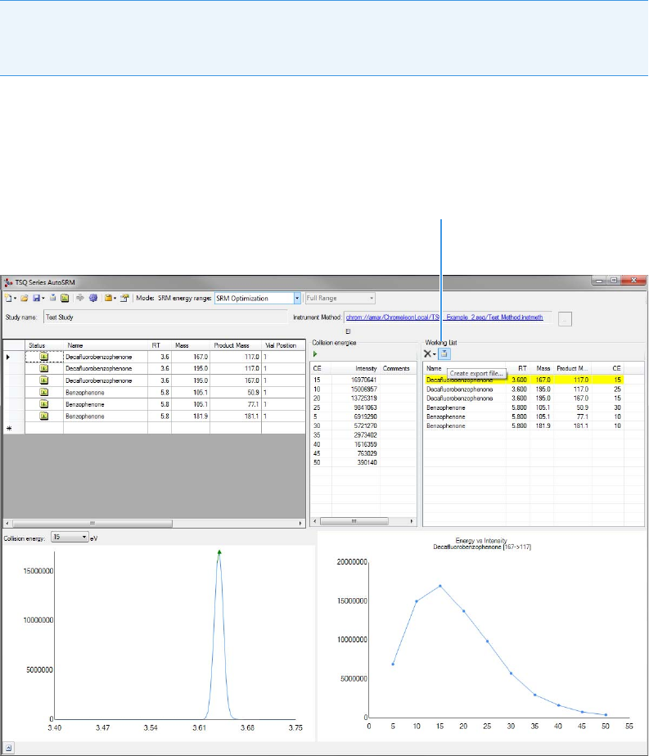This screenshot has height=756, width=649.
Task: Click the Create export file icon
Action: pos(443,353)
